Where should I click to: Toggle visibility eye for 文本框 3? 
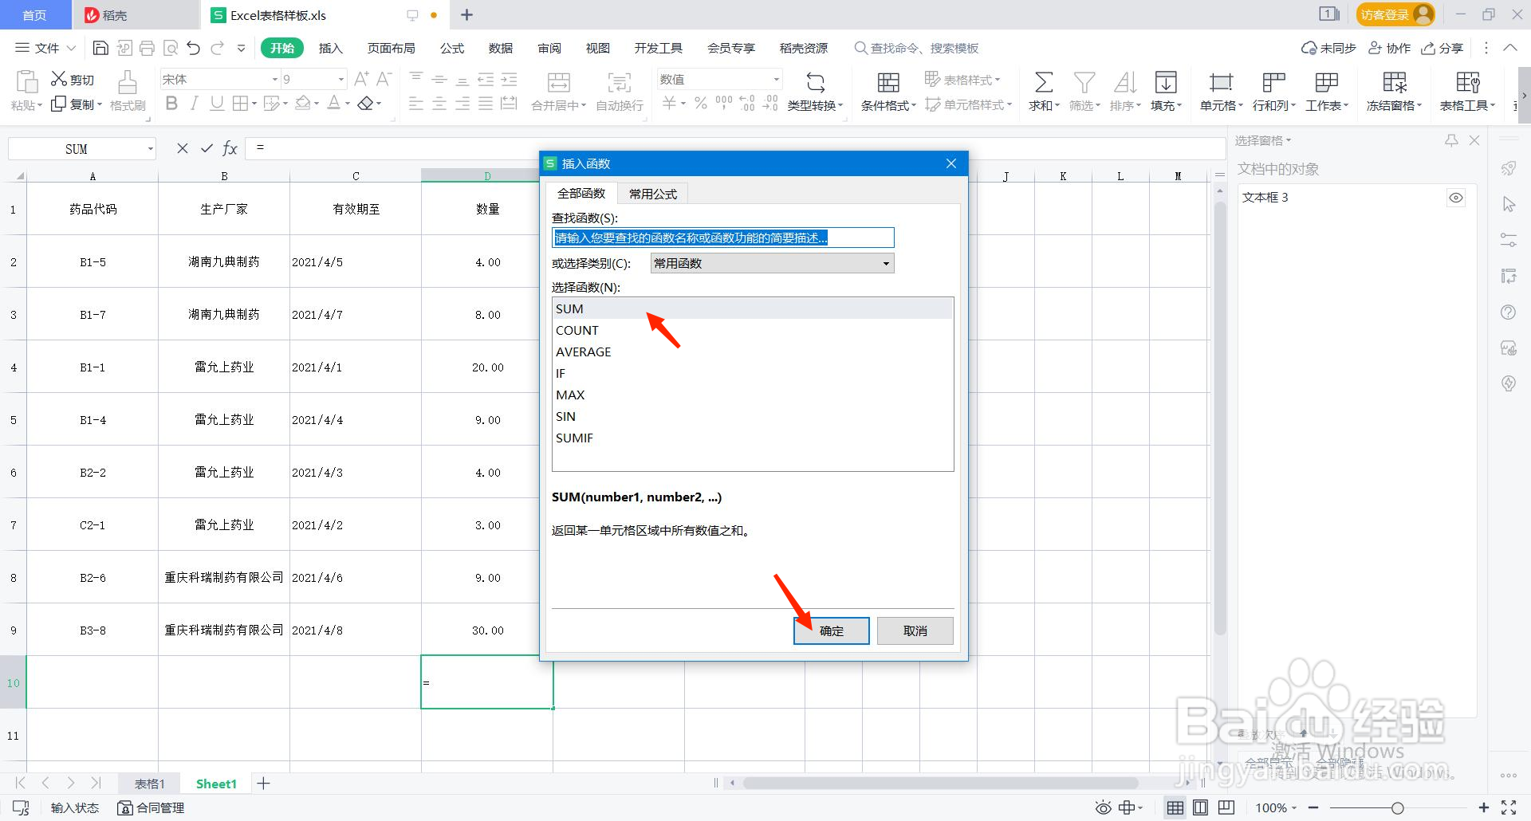[x=1456, y=198]
